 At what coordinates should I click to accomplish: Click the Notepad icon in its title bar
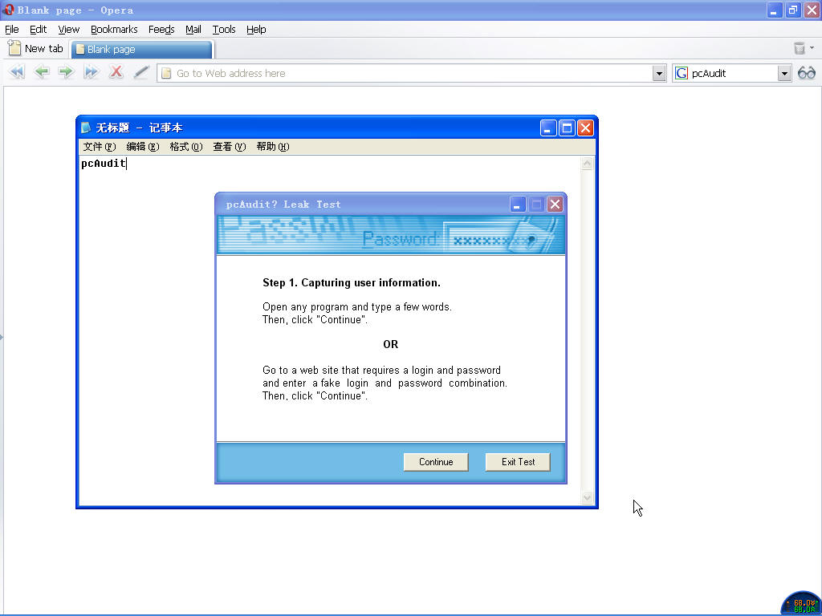point(87,128)
